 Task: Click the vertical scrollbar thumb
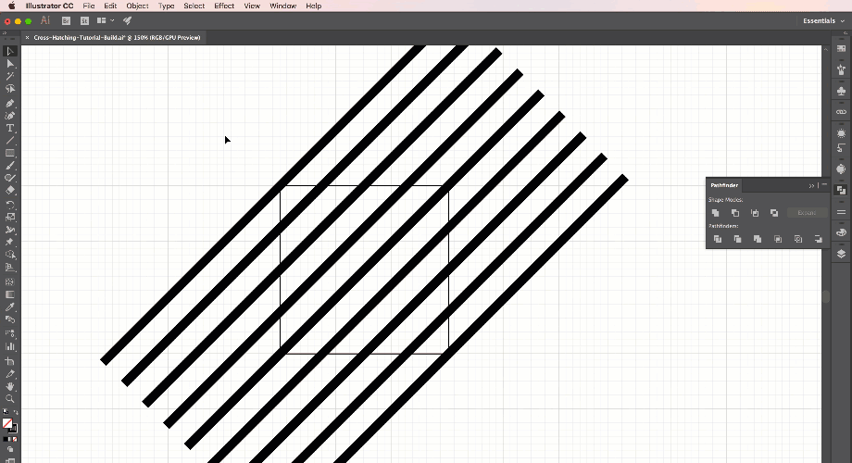826,296
